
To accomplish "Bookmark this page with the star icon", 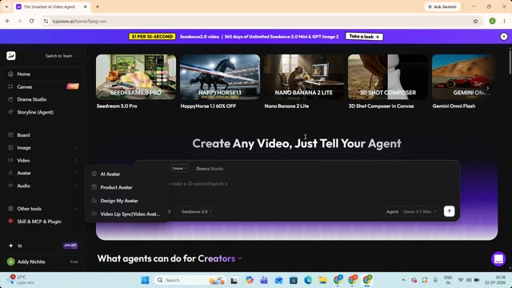I will click(475, 22).
